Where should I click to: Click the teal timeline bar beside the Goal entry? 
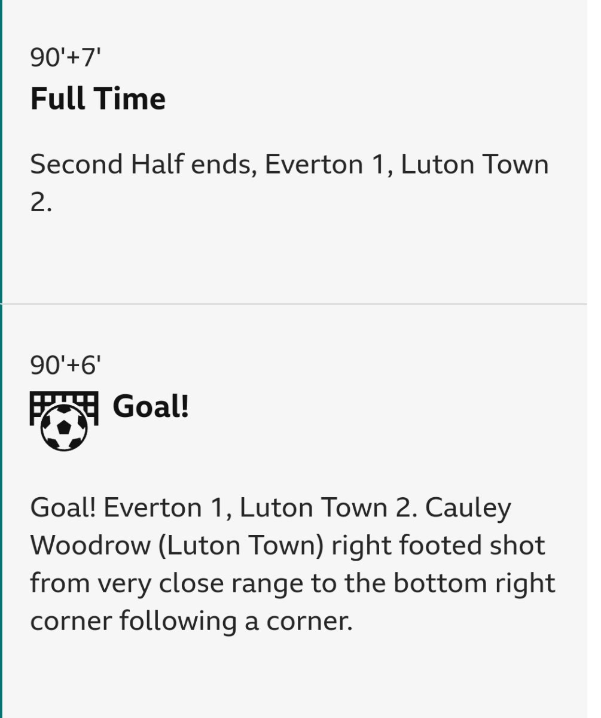[x=1, y=512]
